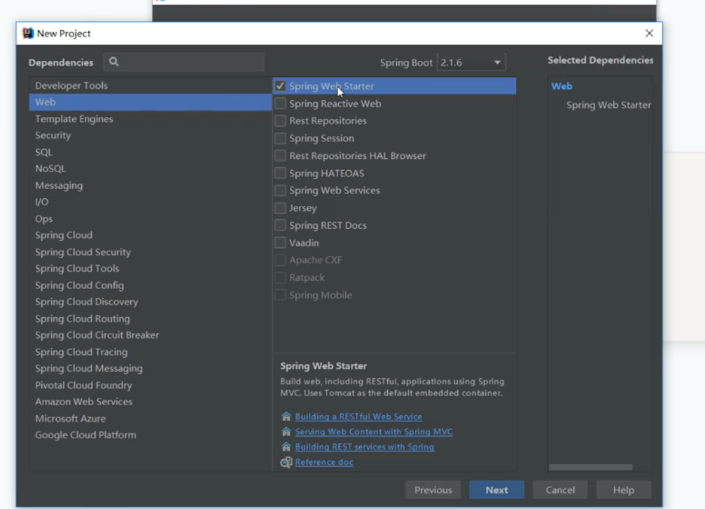
Task: Open Building REST services with Spring link
Action: 364,447
